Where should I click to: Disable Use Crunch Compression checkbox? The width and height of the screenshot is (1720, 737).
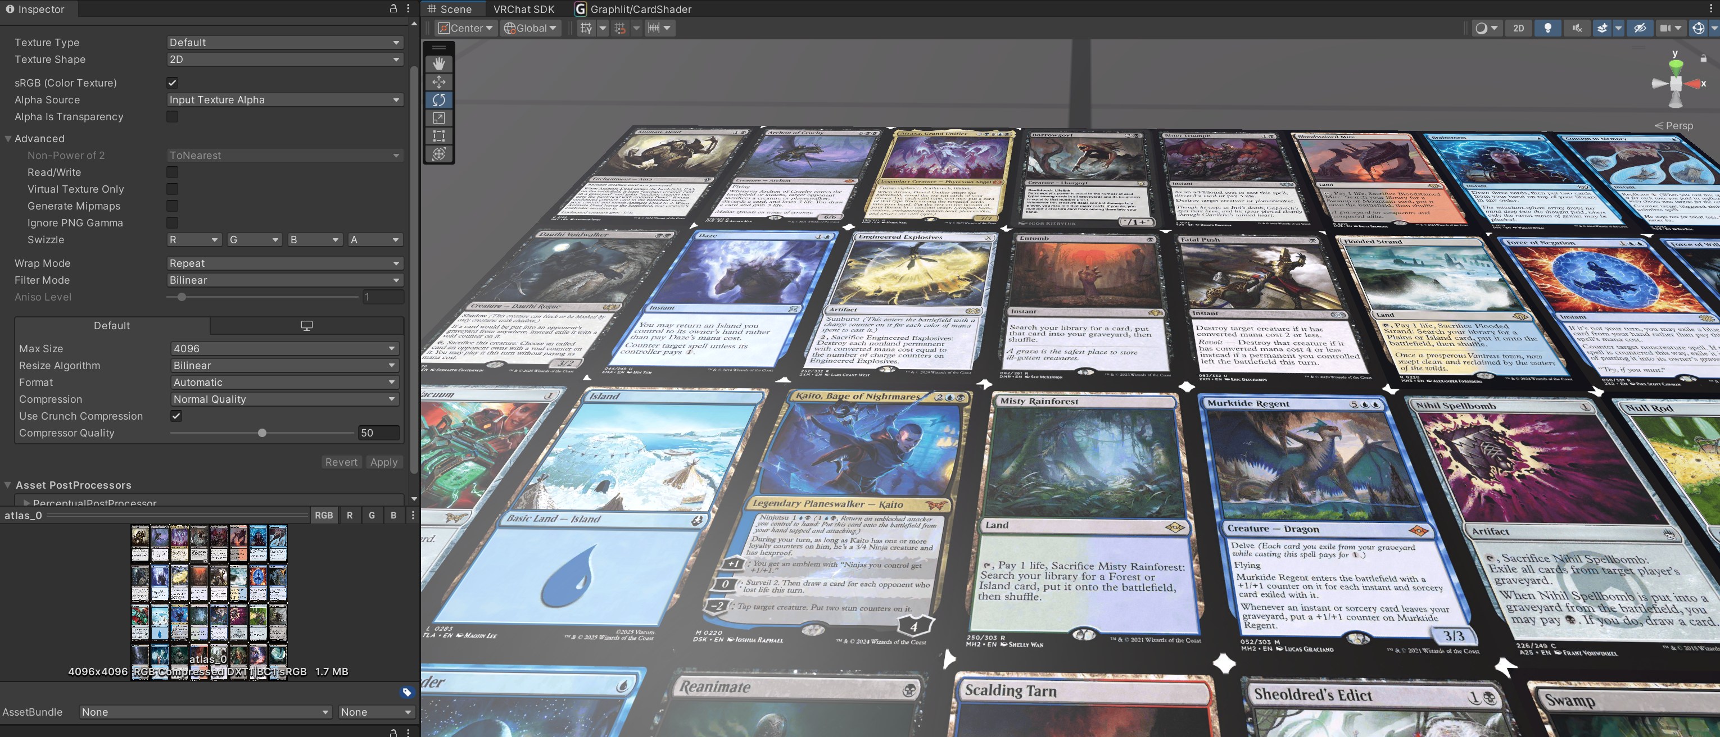pyautogui.click(x=176, y=416)
